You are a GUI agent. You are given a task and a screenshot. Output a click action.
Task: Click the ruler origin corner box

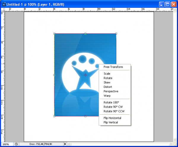(2, 10)
